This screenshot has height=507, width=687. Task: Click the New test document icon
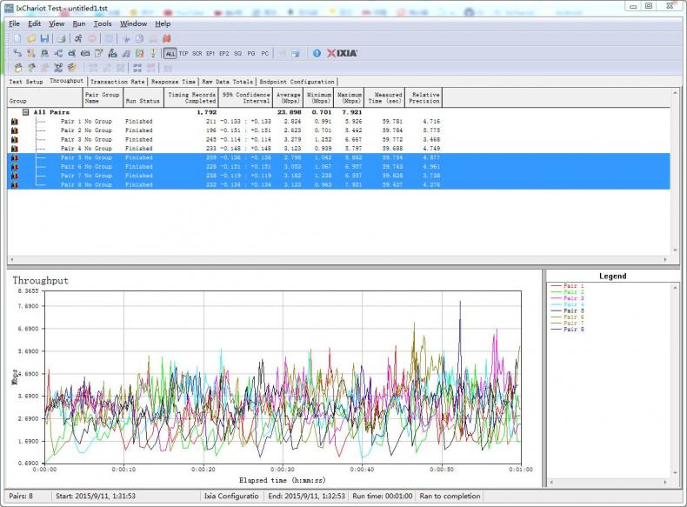pyautogui.click(x=17, y=38)
